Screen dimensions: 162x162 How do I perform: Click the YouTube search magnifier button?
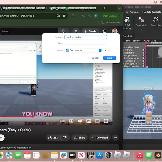click(x=64, y=31)
